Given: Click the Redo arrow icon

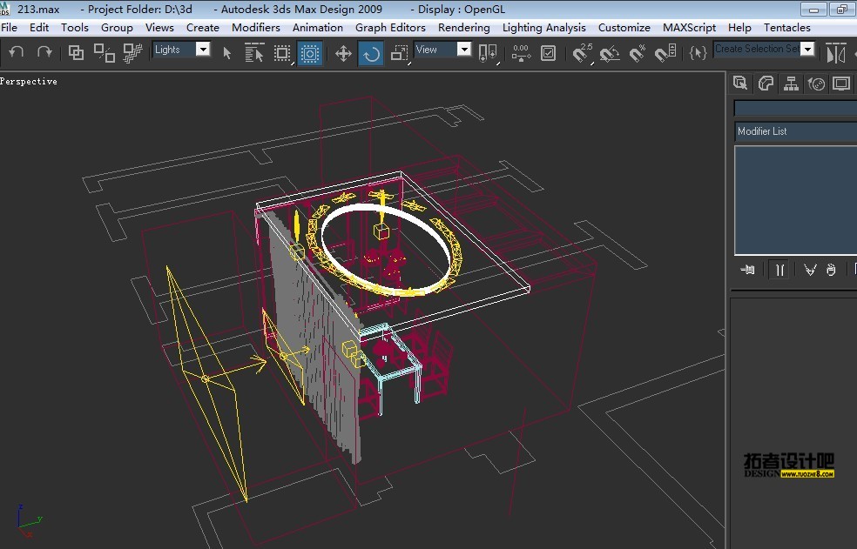Looking at the screenshot, I should point(44,52).
